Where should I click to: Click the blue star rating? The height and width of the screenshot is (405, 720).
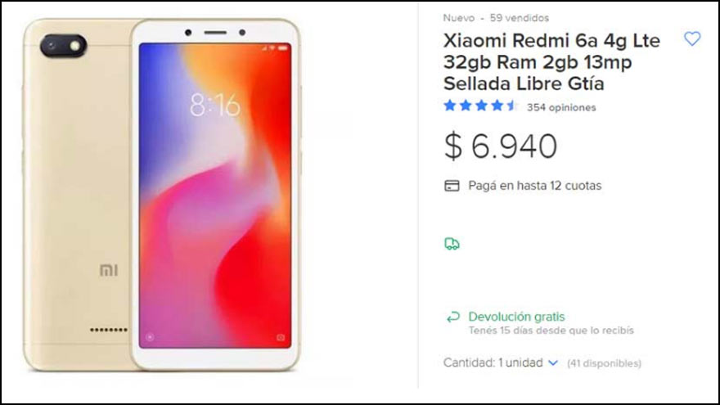481,106
